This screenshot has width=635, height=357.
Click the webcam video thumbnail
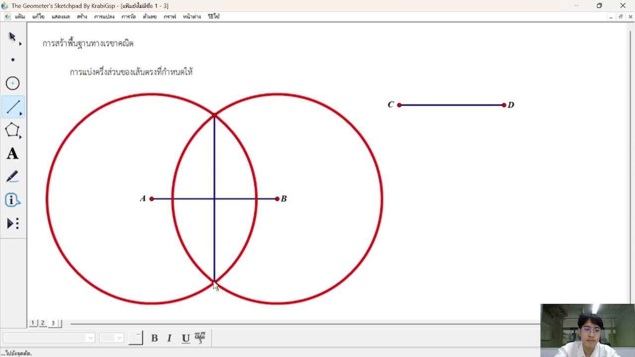pyautogui.click(x=587, y=330)
